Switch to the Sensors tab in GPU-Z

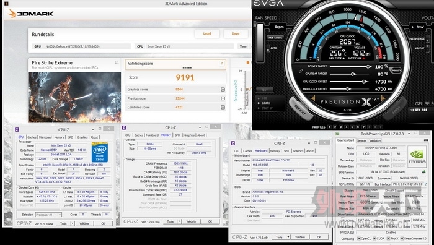361,140
